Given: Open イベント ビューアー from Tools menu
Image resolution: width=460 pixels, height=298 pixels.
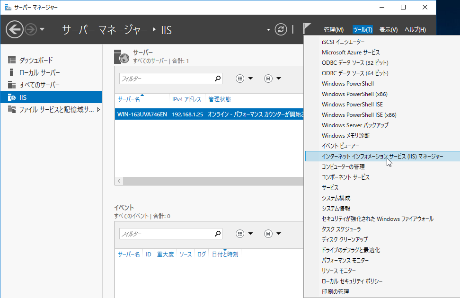Looking at the screenshot, I should pos(340,146).
